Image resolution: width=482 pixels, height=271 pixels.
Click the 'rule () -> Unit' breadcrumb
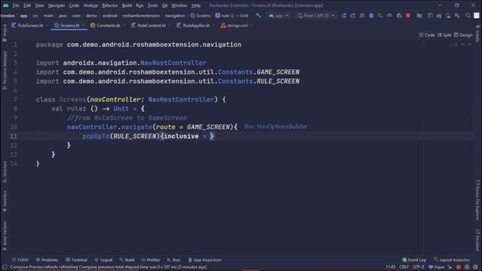tap(232, 15)
